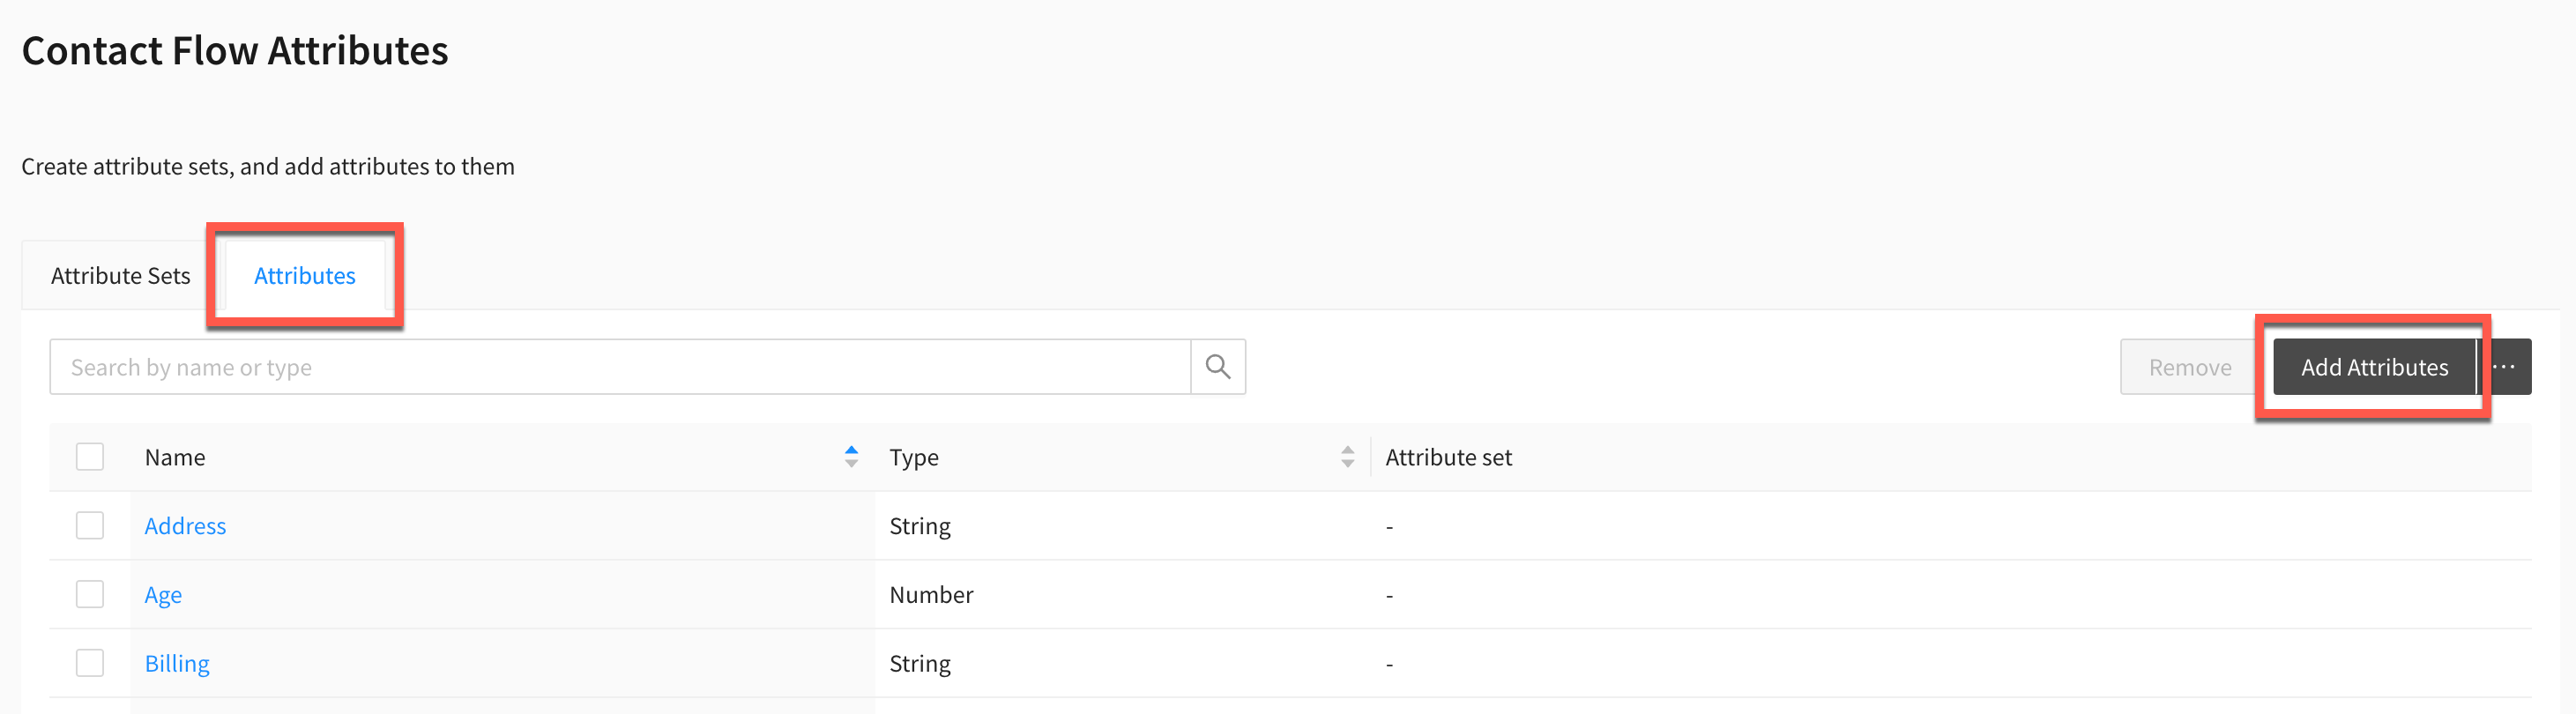This screenshot has width=2576, height=714.
Task: Open the Billing attribute link
Action: click(x=177, y=664)
